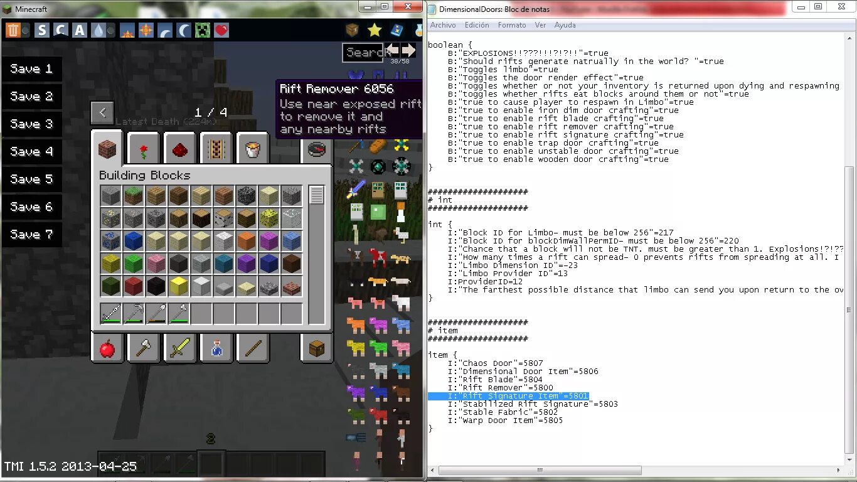
Task: Switch to Survival mode with S button
Action: [x=42, y=30]
